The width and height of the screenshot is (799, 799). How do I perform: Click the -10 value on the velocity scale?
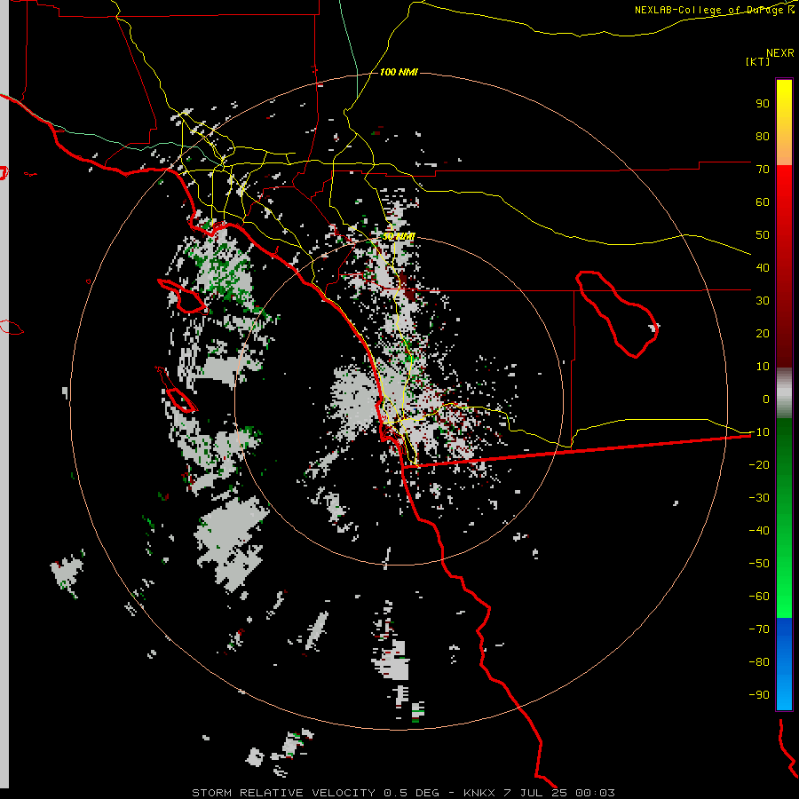[x=759, y=432]
